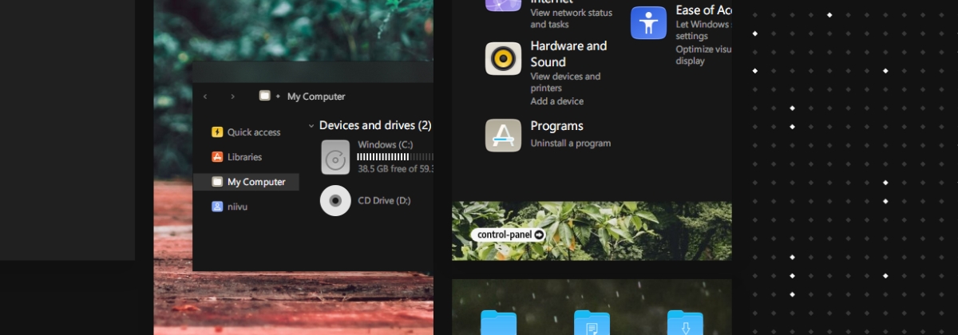Click the Libraries sidebar icon
This screenshot has width=958, height=335.
(217, 157)
